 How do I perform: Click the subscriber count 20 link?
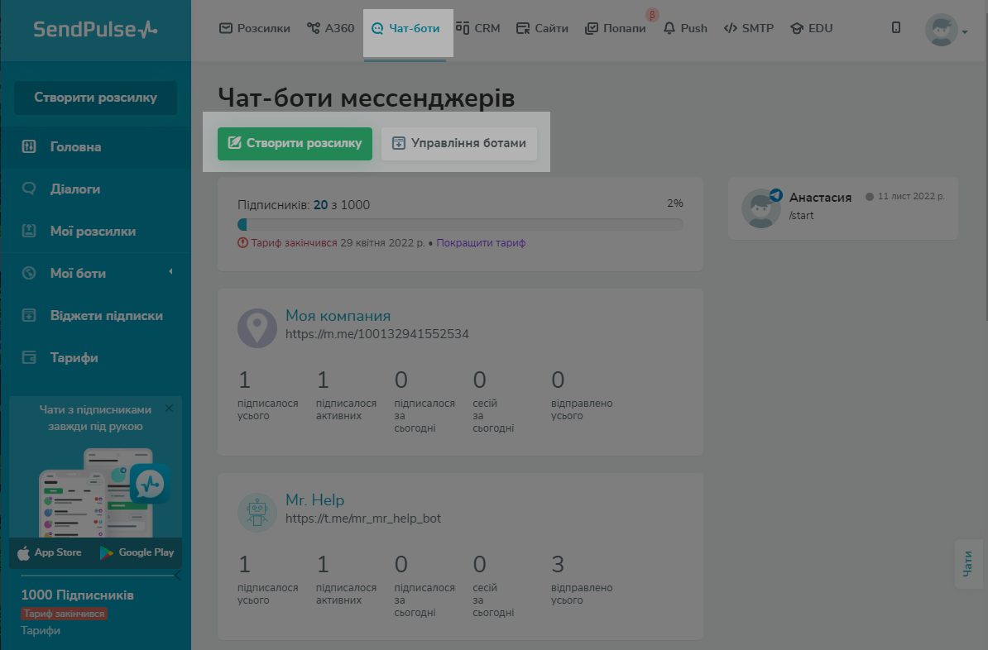(x=321, y=205)
